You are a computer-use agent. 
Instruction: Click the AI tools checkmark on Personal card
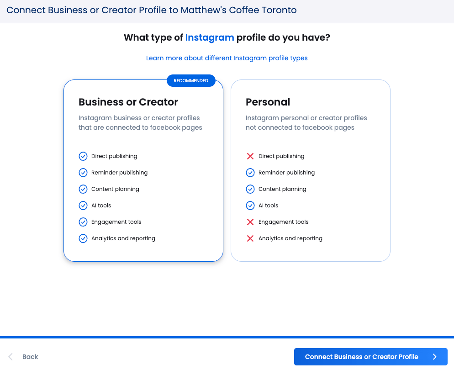point(250,205)
